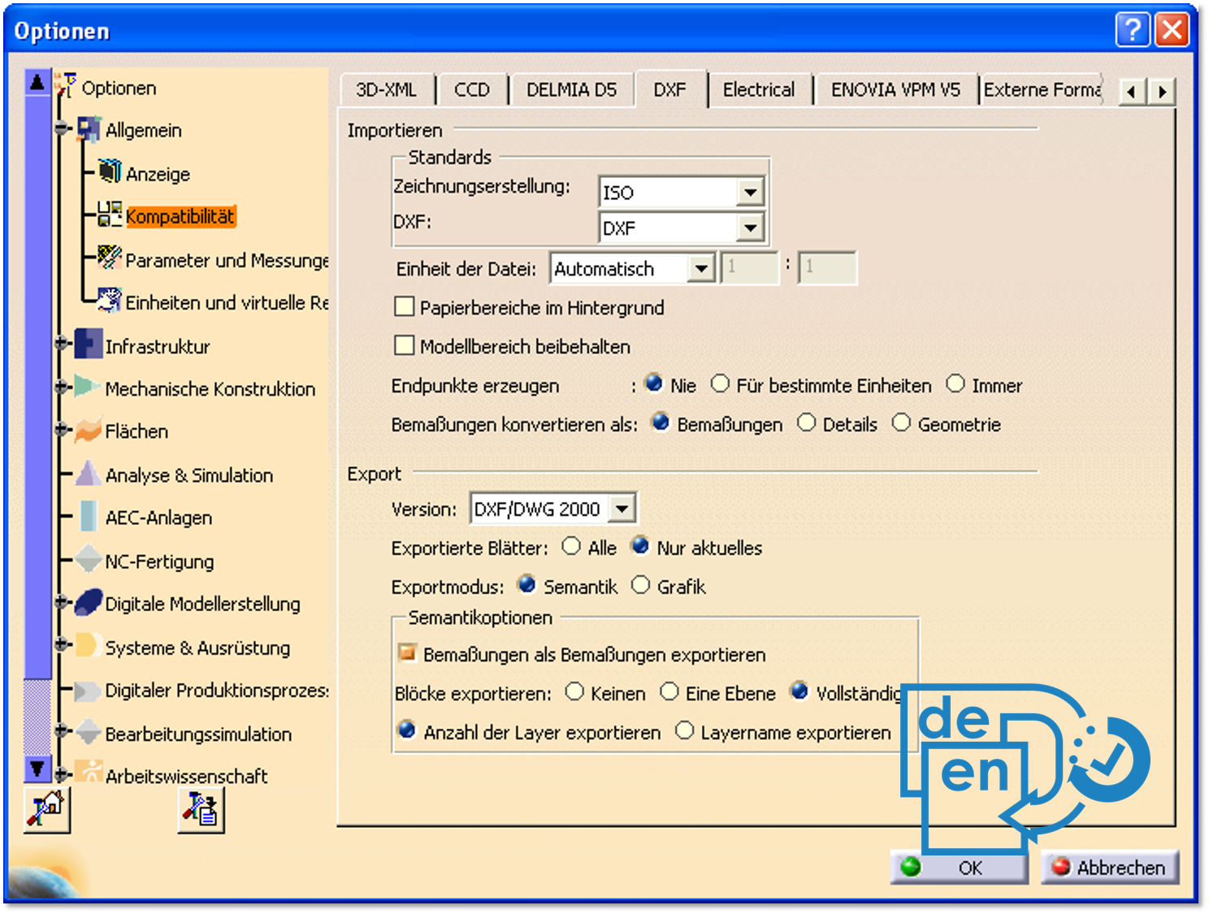This screenshot has width=1209, height=914.
Task: Open the Zeichnungserstellung ISO dropdown
Action: (x=750, y=193)
